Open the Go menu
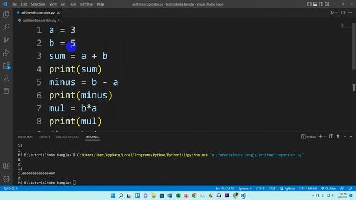This screenshot has width=356, height=200. [x=63, y=4]
